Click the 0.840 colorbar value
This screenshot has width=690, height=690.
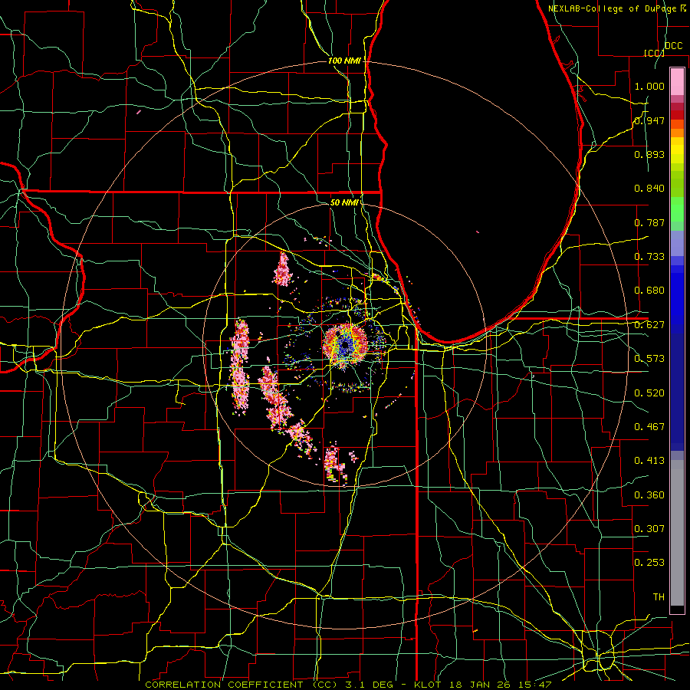649,189
